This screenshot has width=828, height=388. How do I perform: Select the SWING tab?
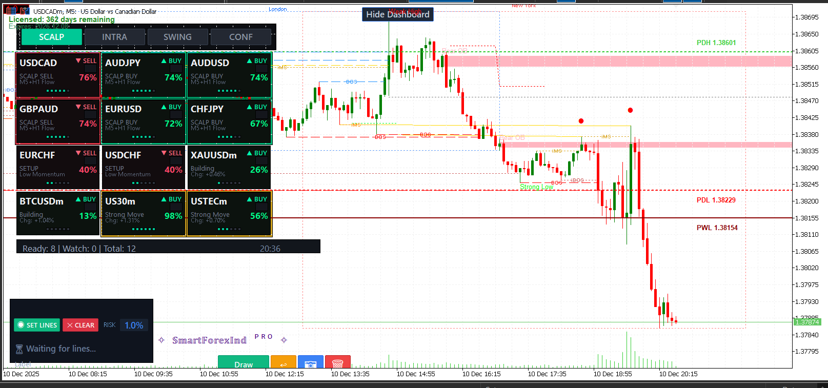pos(177,37)
